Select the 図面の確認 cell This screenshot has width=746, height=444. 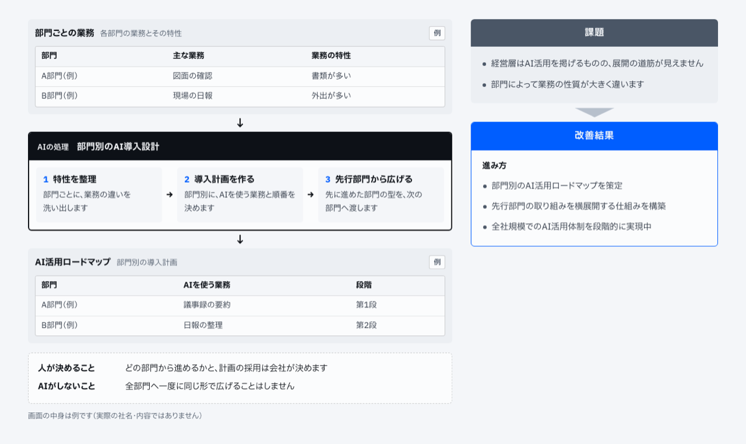pyautogui.click(x=193, y=76)
